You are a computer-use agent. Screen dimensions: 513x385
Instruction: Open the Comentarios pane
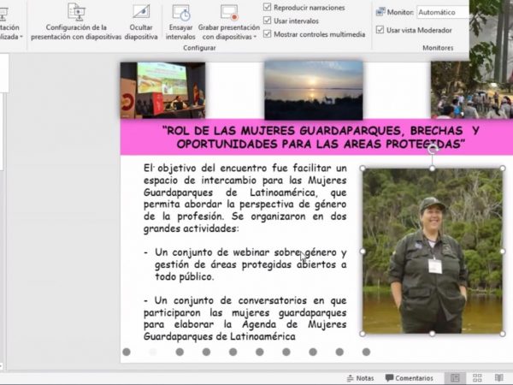tap(410, 378)
